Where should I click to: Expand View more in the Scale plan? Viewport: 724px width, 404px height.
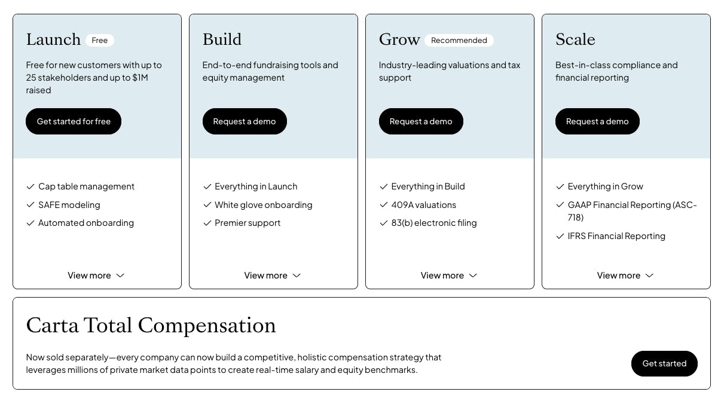[x=625, y=276]
